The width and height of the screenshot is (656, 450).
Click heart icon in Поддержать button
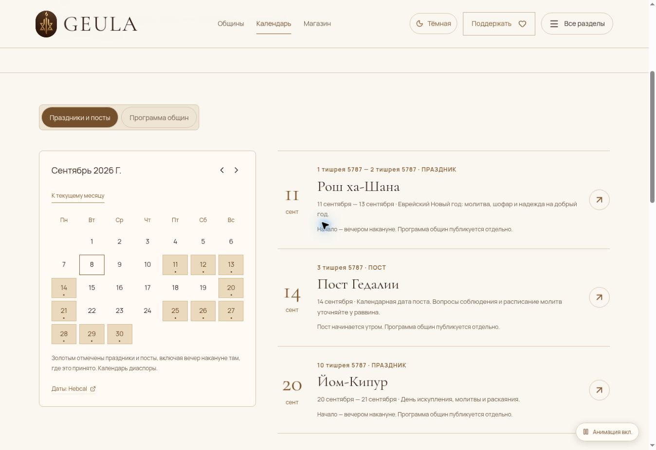pyautogui.click(x=522, y=24)
